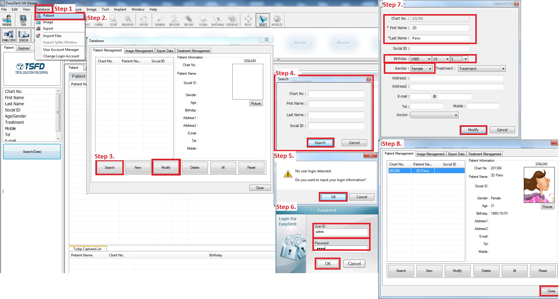Click the GAMMA toolbar label
This screenshot has width=560, height=299.
(99, 25)
